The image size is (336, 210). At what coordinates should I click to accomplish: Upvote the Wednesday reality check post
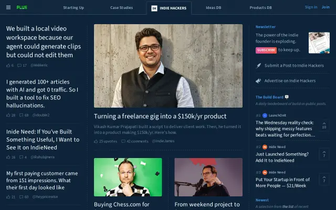coord(324,125)
